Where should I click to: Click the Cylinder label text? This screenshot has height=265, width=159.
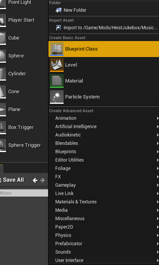click(17, 74)
